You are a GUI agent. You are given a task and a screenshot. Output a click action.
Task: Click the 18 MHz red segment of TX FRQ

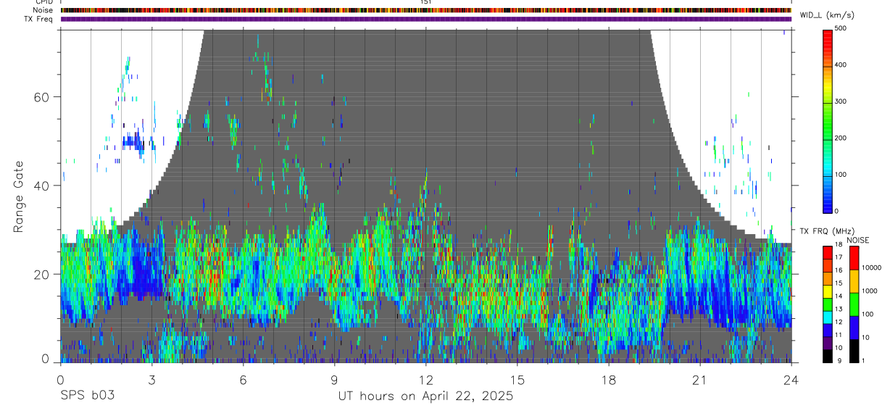828,250
